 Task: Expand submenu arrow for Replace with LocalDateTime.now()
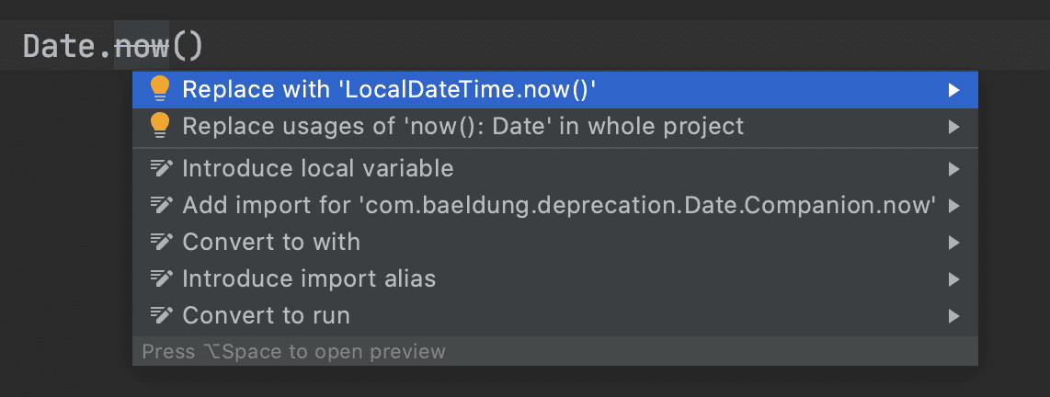(954, 90)
